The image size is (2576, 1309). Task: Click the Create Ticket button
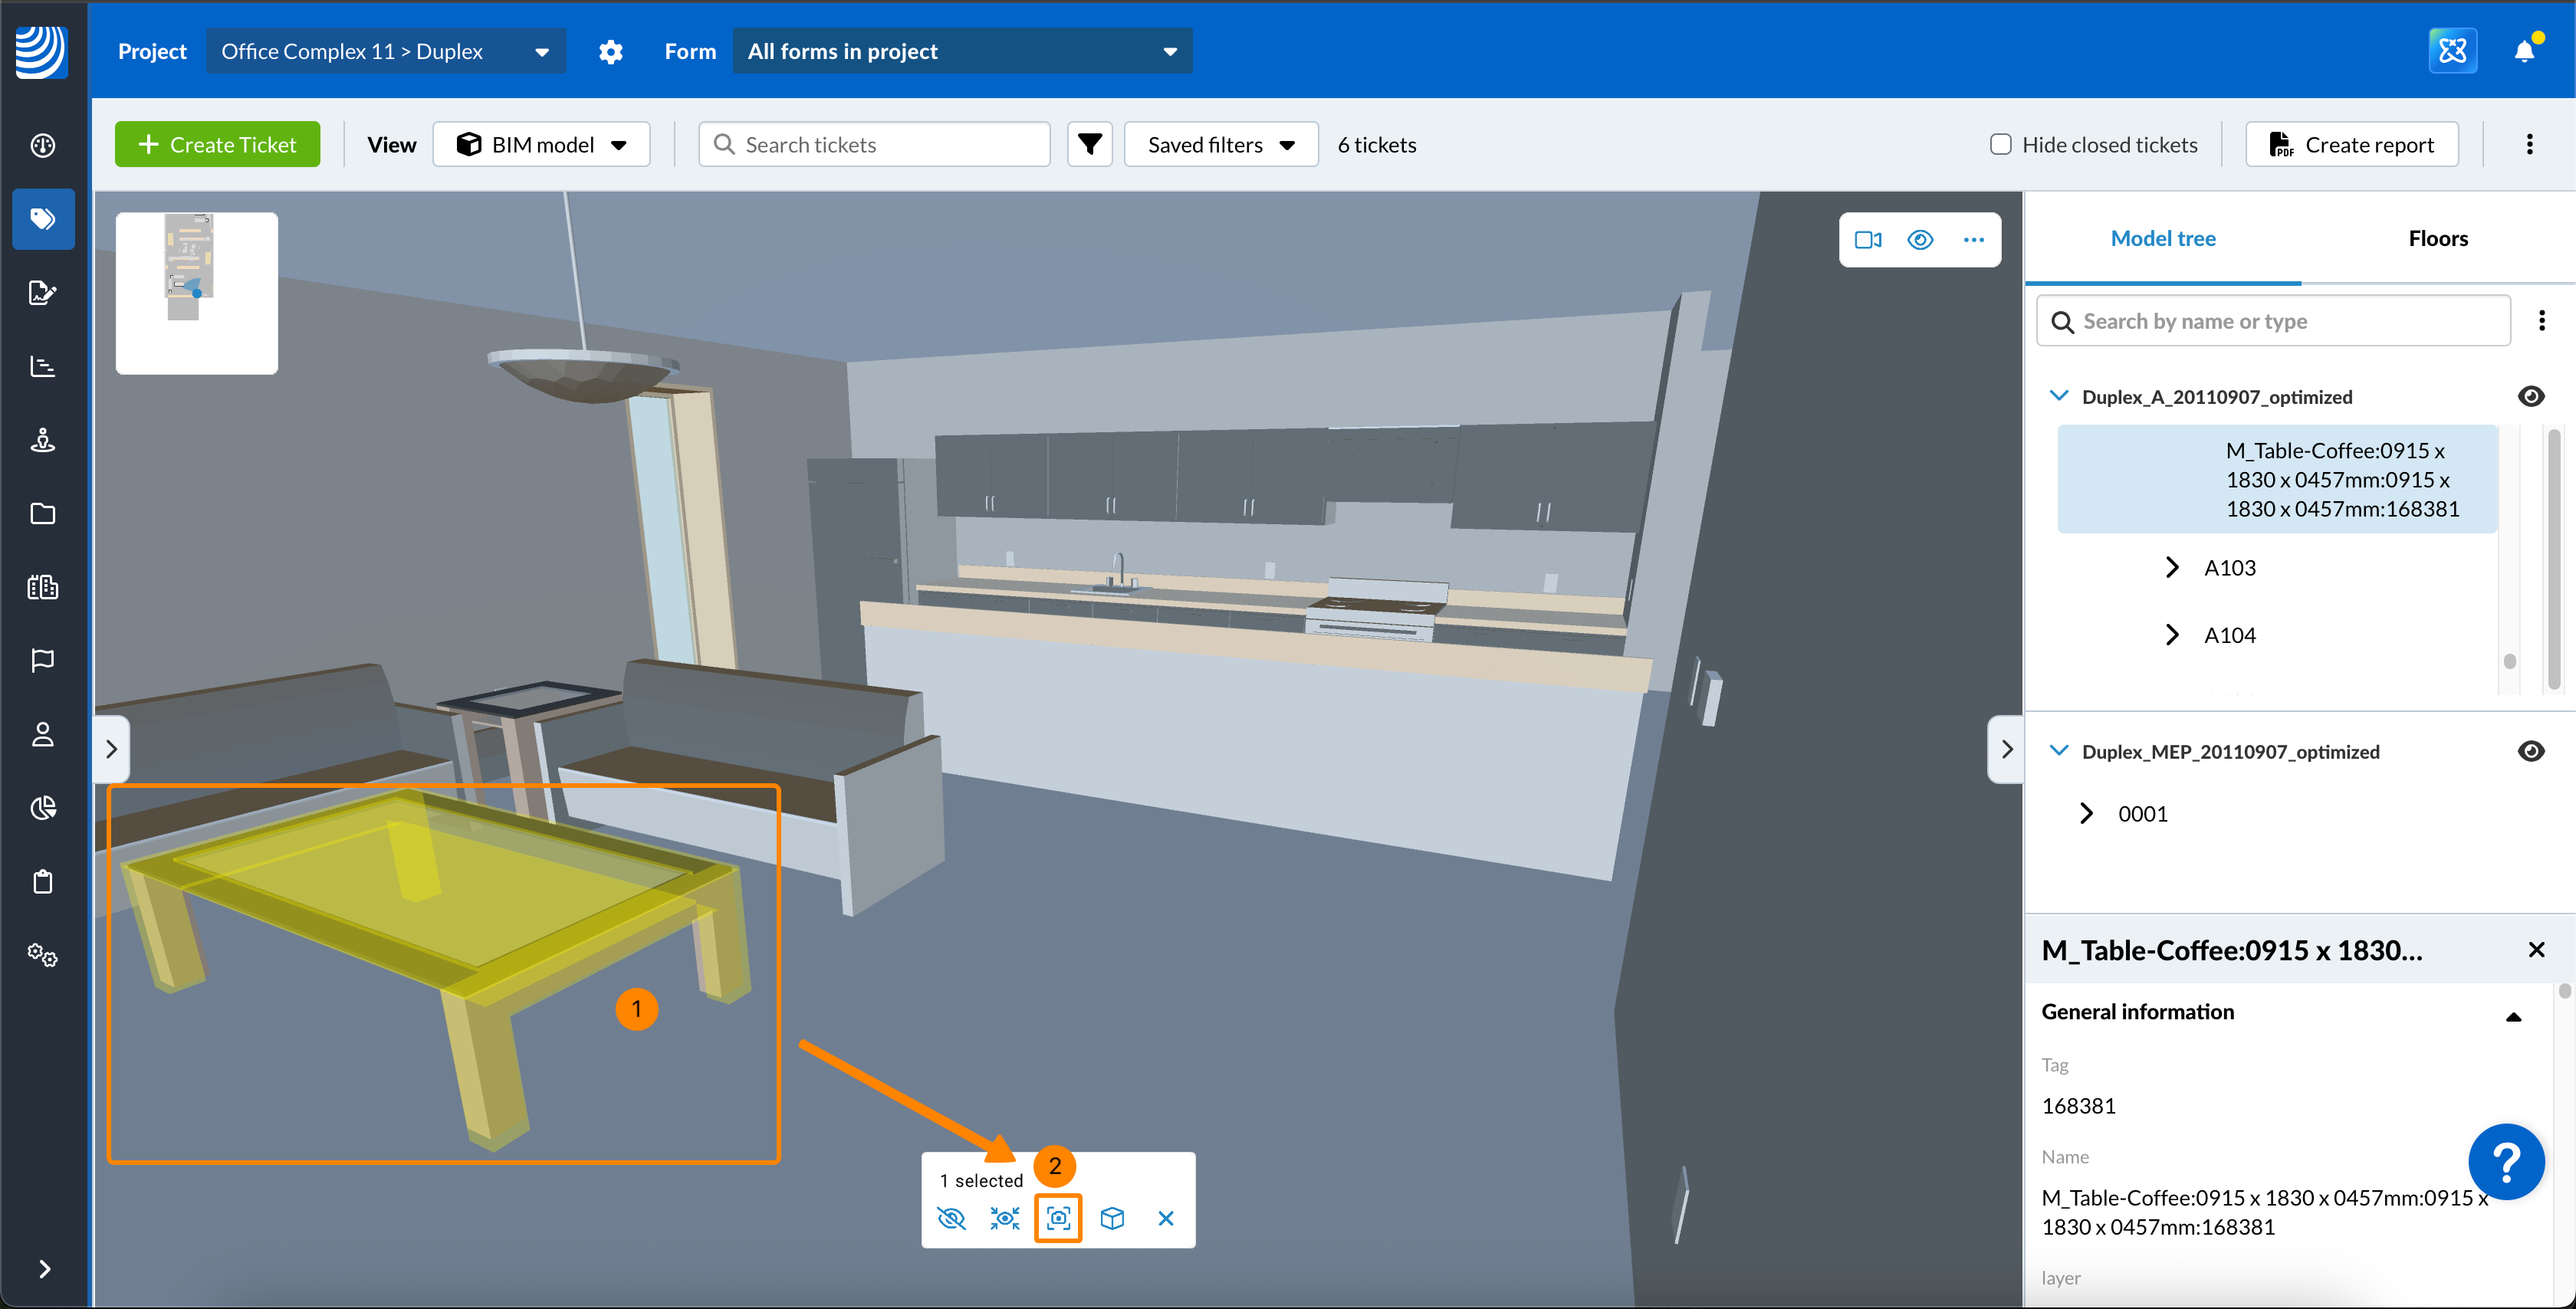coord(217,145)
